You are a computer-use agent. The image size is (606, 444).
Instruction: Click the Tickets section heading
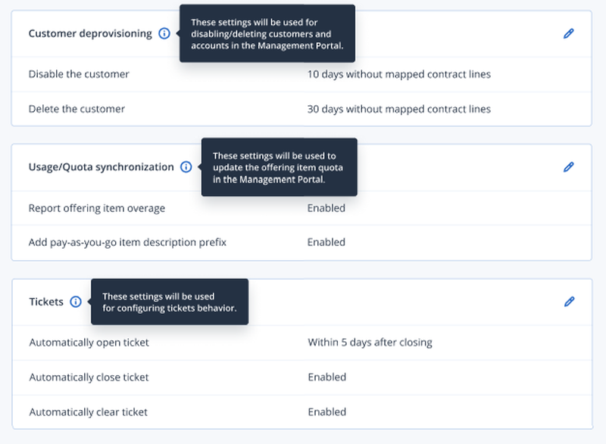pyautogui.click(x=46, y=302)
